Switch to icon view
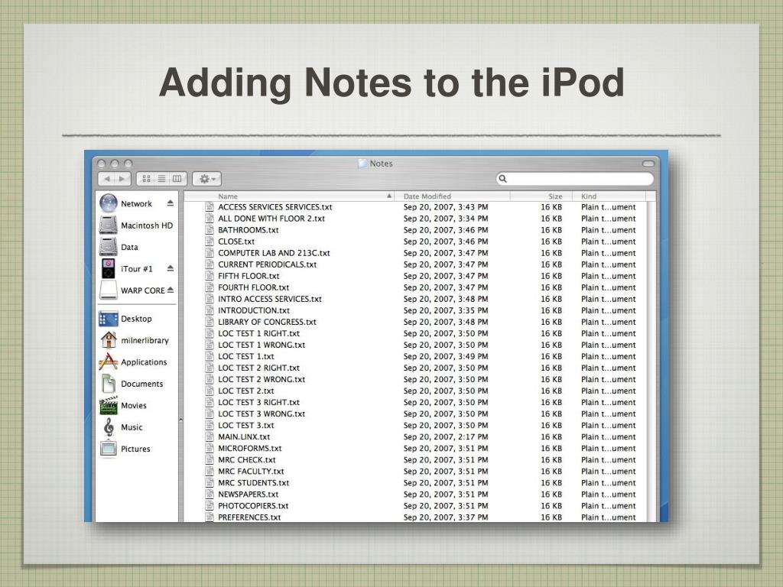 point(146,179)
